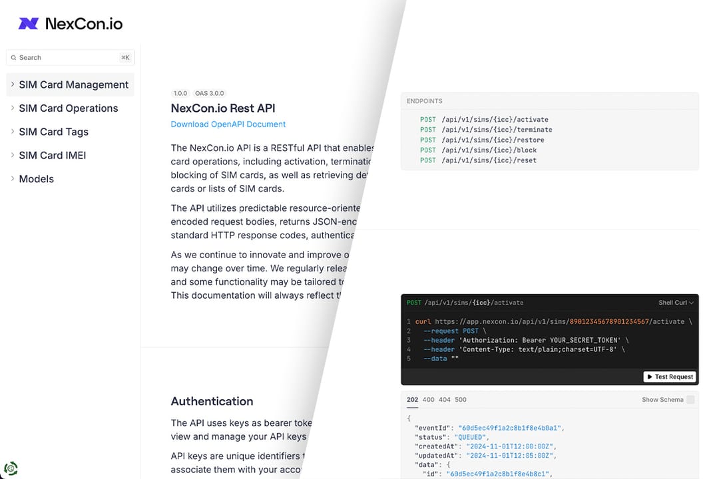Image resolution: width=719 pixels, height=479 pixels.
Task: Click the createdAt timestamp value
Action: coord(509,446)
